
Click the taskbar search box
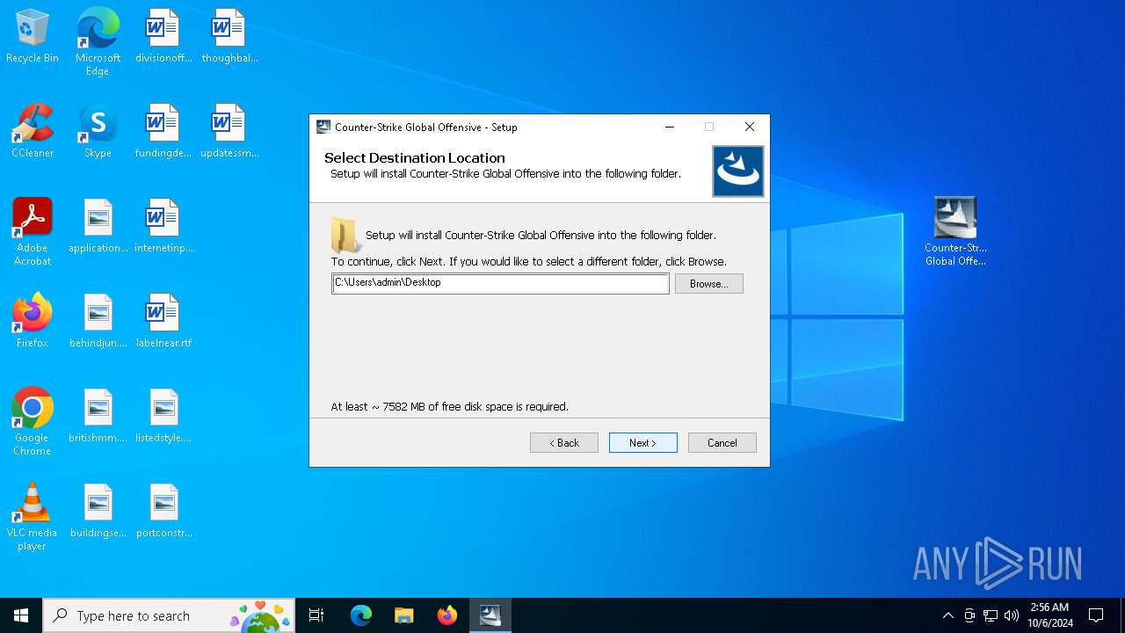169,615
